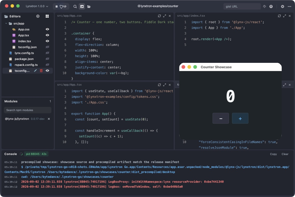
Task: Hide the App.css editor via its eye icon
Action: click(x=47, y=29)
